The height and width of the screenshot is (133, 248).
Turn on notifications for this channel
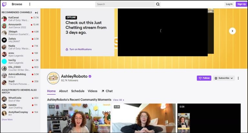coord(78,50)
